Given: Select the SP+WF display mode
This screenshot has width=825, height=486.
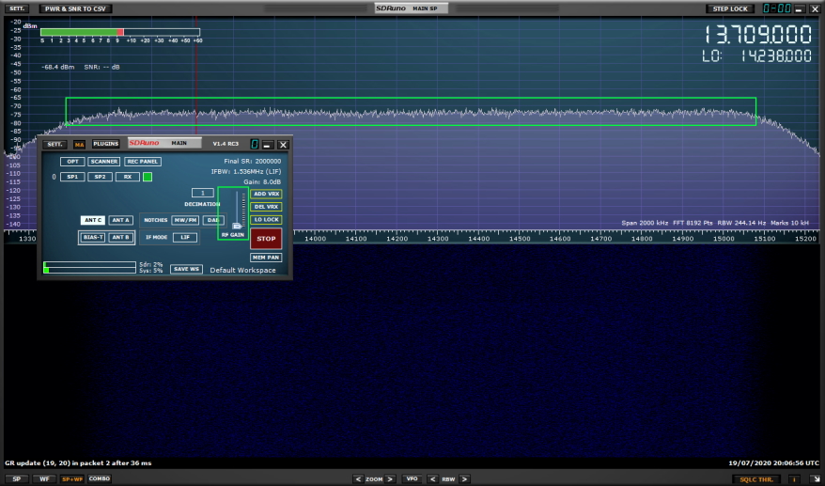Looking at the screenshot, I should click(x=72, y=479).
